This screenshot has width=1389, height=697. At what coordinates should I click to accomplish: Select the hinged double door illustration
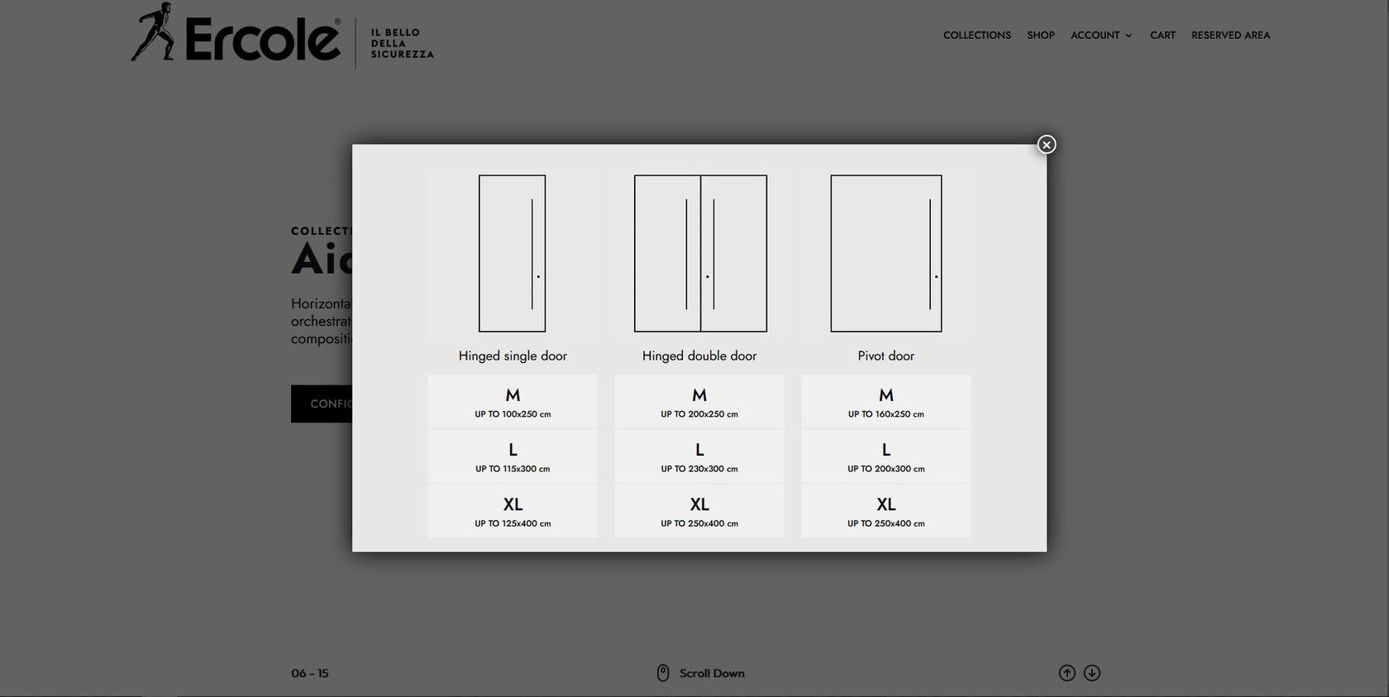tap(700, 253)
